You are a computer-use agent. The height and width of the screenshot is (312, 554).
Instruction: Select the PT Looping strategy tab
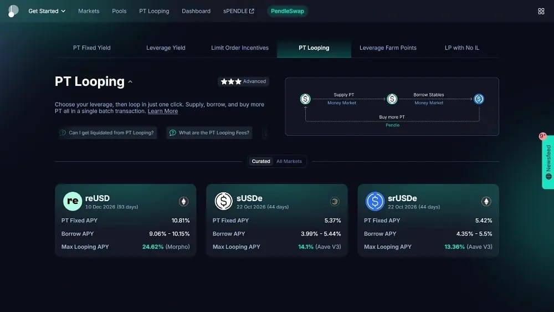pos(314,48)
